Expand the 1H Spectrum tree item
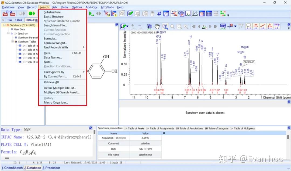Viewport: 291px width, 171px height. (8, 33)
